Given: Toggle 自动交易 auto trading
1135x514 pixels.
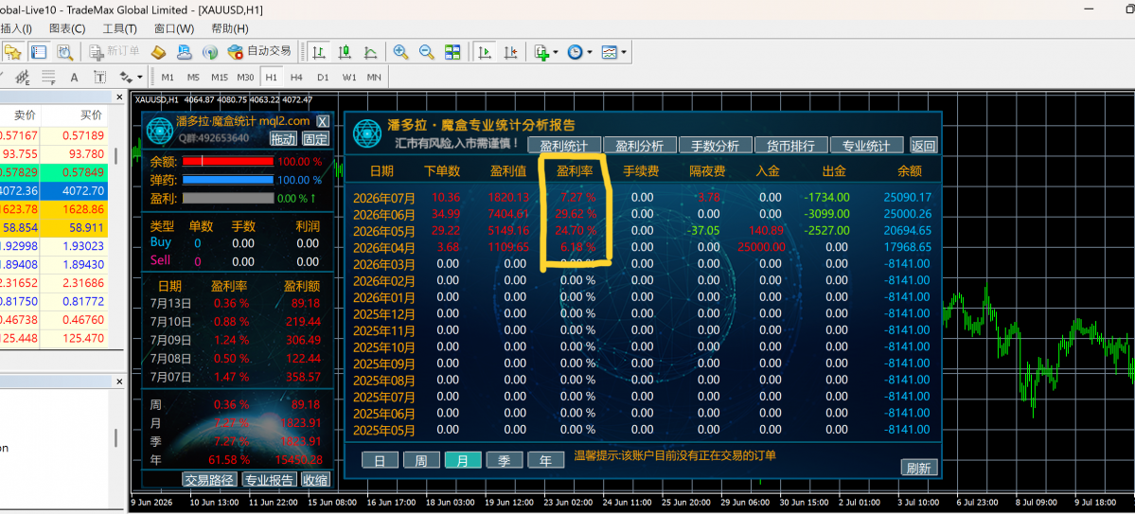Looking at the screenshot, I should pyautogui.click(x=259, y=51).
